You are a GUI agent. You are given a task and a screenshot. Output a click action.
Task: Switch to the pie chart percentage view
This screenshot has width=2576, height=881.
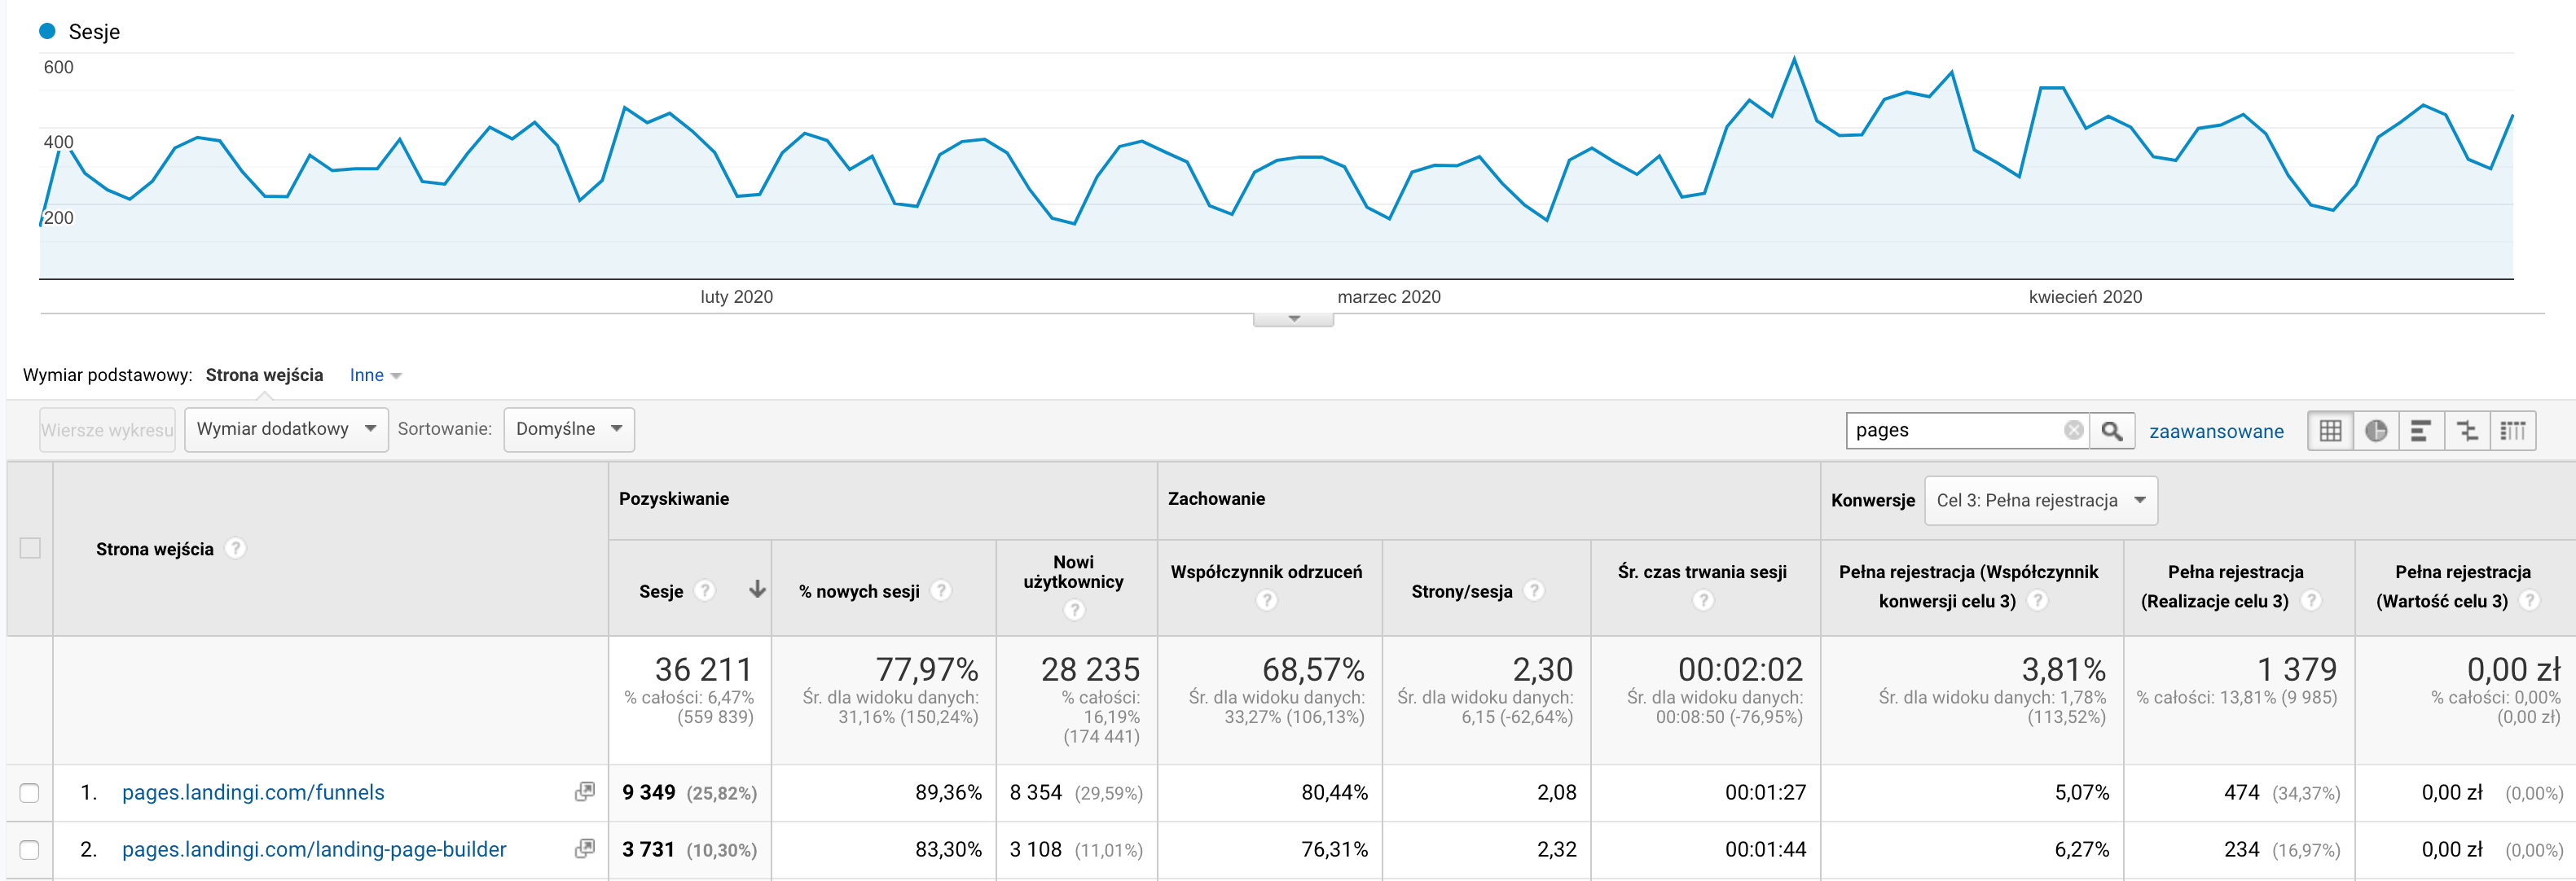(2376, 431)
